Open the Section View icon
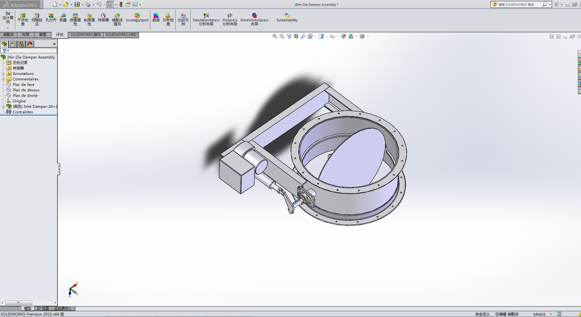This screenshot has width=581, height=317. point(296,36)
